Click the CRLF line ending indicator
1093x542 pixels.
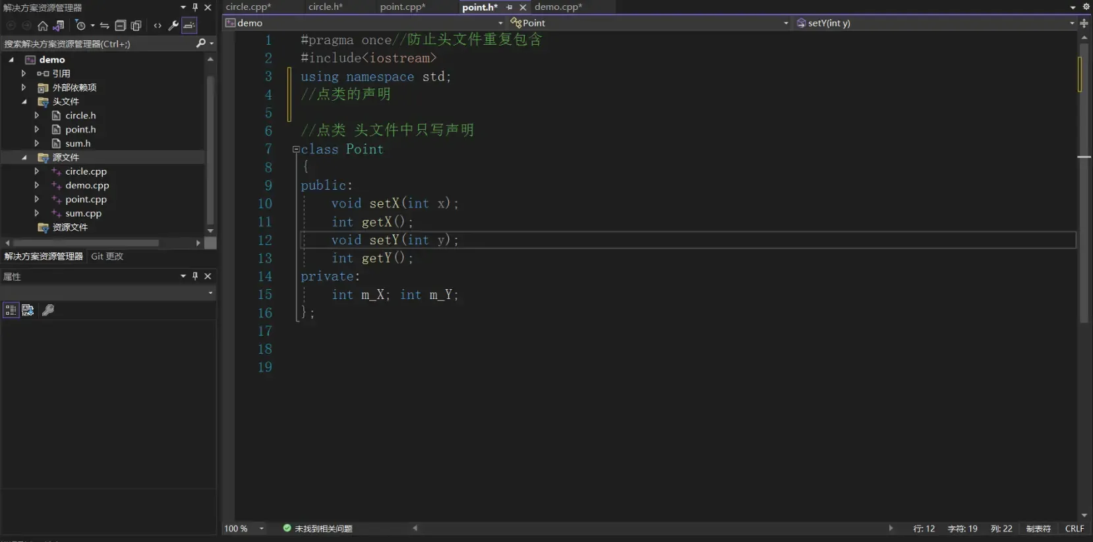pos(1075,529)
